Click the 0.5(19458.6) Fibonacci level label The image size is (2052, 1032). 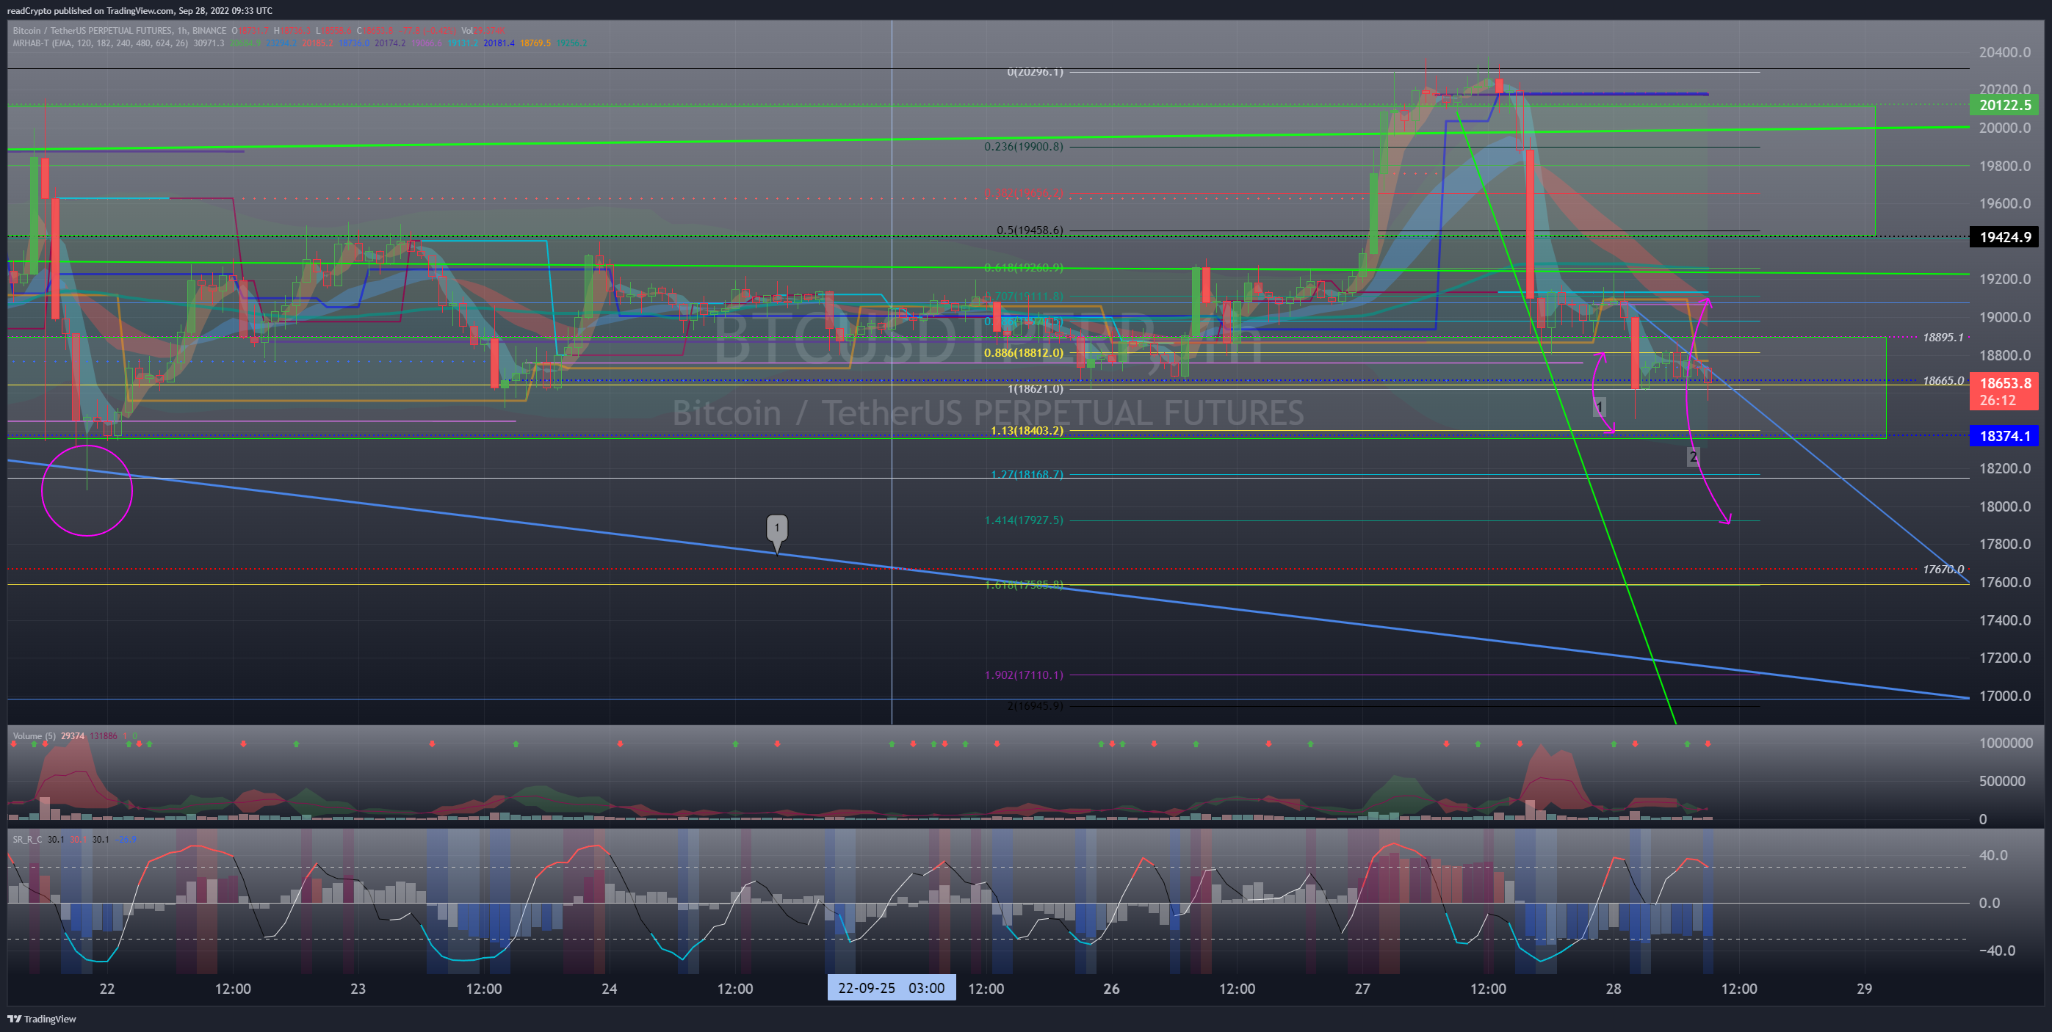(x=1029, y=230)
